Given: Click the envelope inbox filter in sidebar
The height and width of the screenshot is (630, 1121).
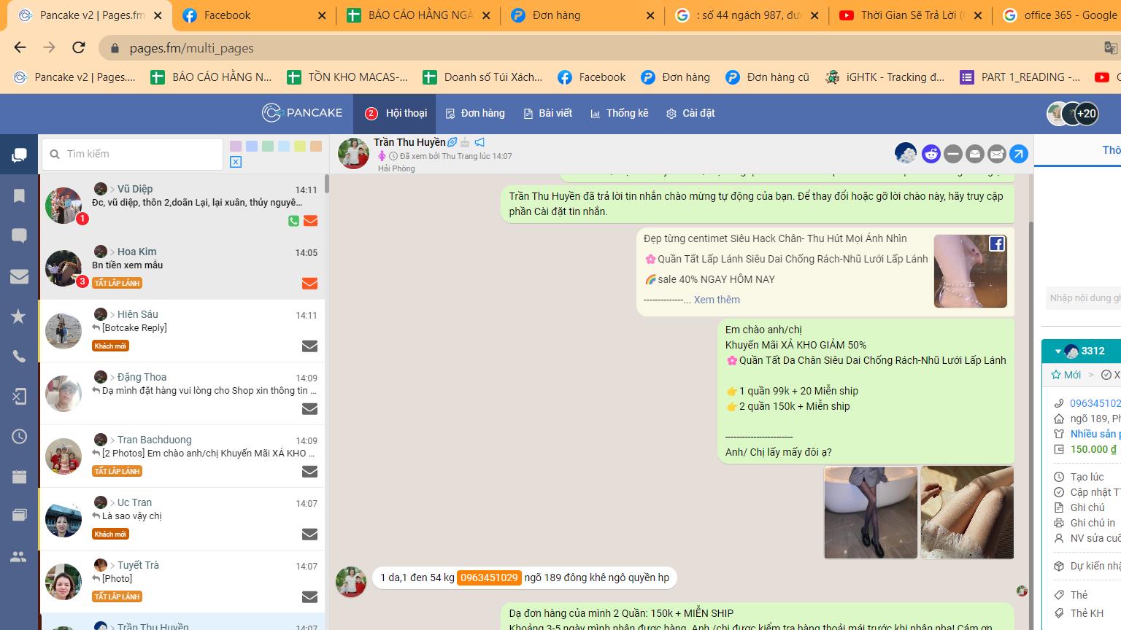Looking at the screenshot, I should 19,276.
